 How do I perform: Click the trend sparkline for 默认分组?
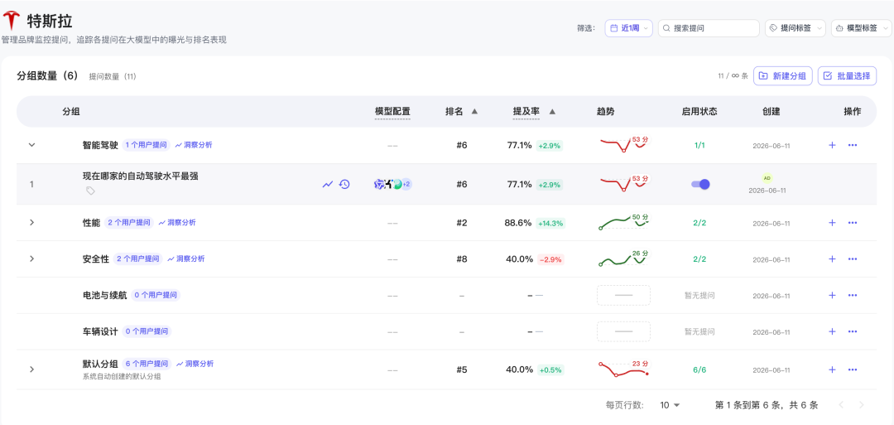624,369
